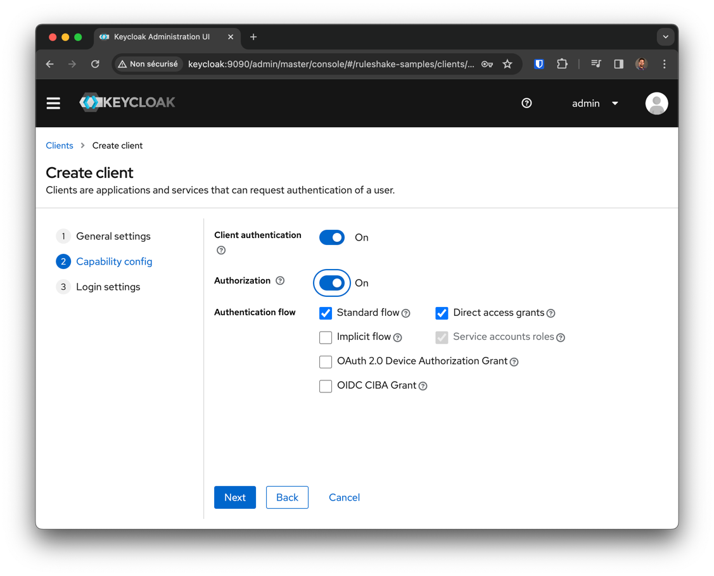Open Bitwarden extension in browser toolbar
The width and height of the screenshot is (714, 576).
[539, 64]
